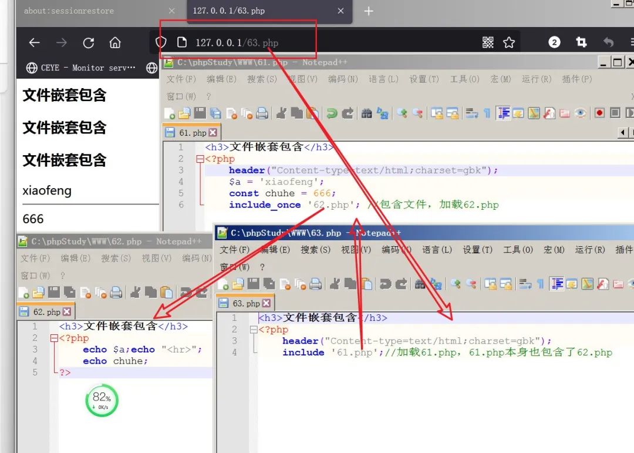This screenshot has width=634, height=453.
Task: Click Save icon in 63.php Notepad++ toolbar
Action: pyautogui.click(x=253, y=284)
